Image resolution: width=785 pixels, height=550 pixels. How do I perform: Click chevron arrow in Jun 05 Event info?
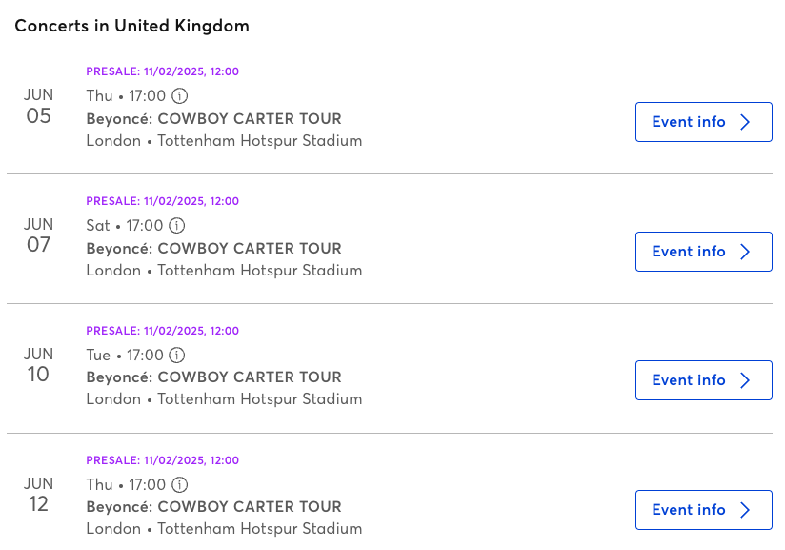tap(745, 122)
